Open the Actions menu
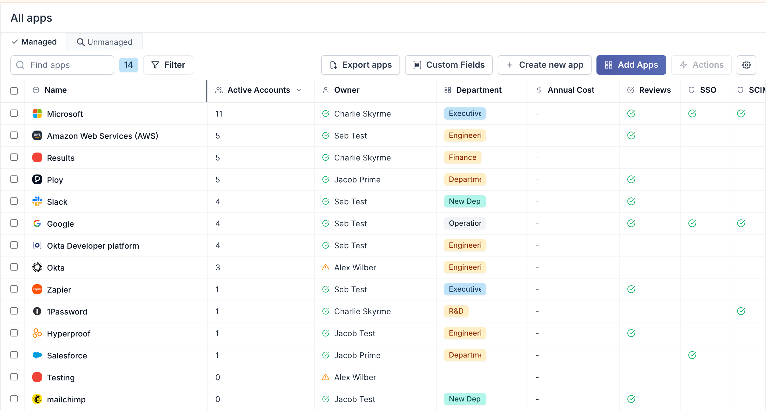The width and height of the screenshot is (766, 410). click(x=701, y=65)
